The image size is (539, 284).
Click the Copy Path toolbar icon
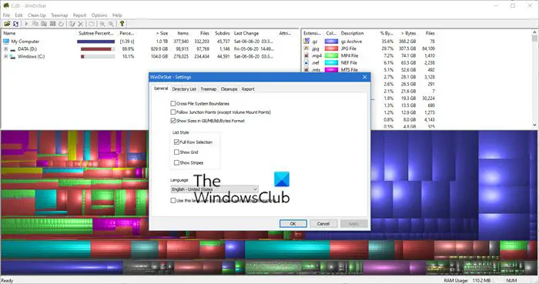[35, 24]
